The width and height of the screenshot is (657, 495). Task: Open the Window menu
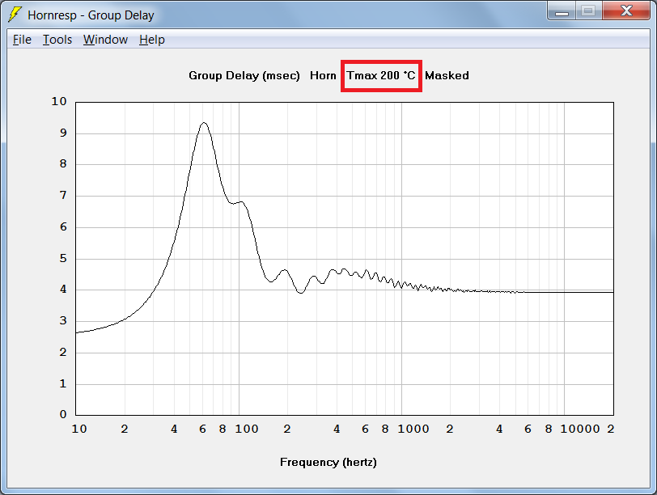[x=105, y=40]
